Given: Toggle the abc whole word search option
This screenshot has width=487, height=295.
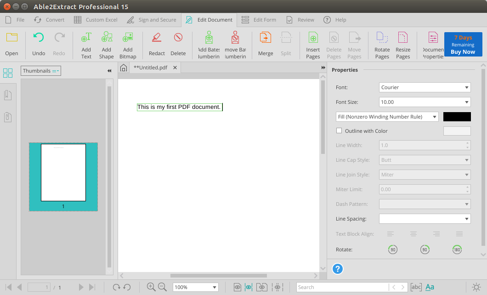Looking at the screenshot, I should coord(416,287).
